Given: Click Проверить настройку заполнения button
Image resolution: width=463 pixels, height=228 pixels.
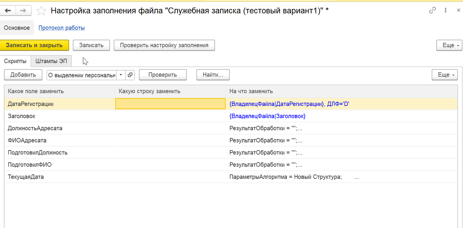Looking at the screenshot, I should pos(164,45).
